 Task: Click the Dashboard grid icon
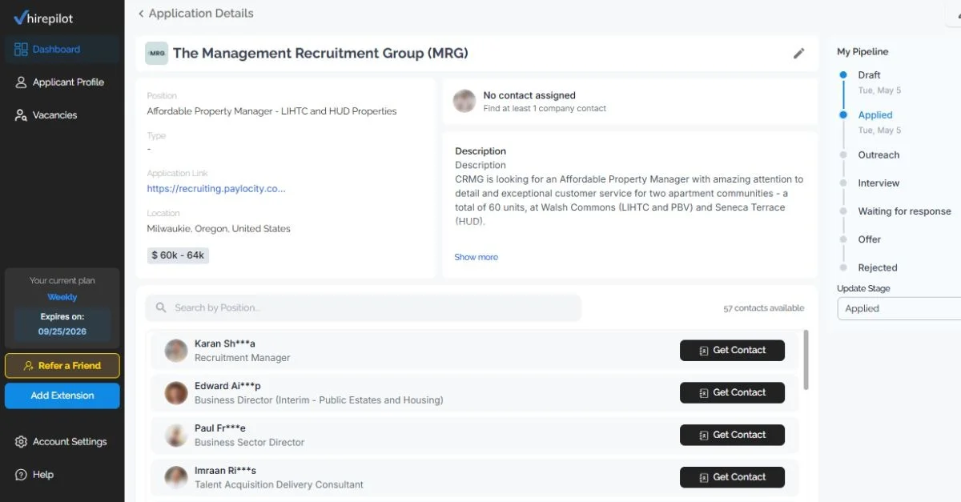[21, 50]
